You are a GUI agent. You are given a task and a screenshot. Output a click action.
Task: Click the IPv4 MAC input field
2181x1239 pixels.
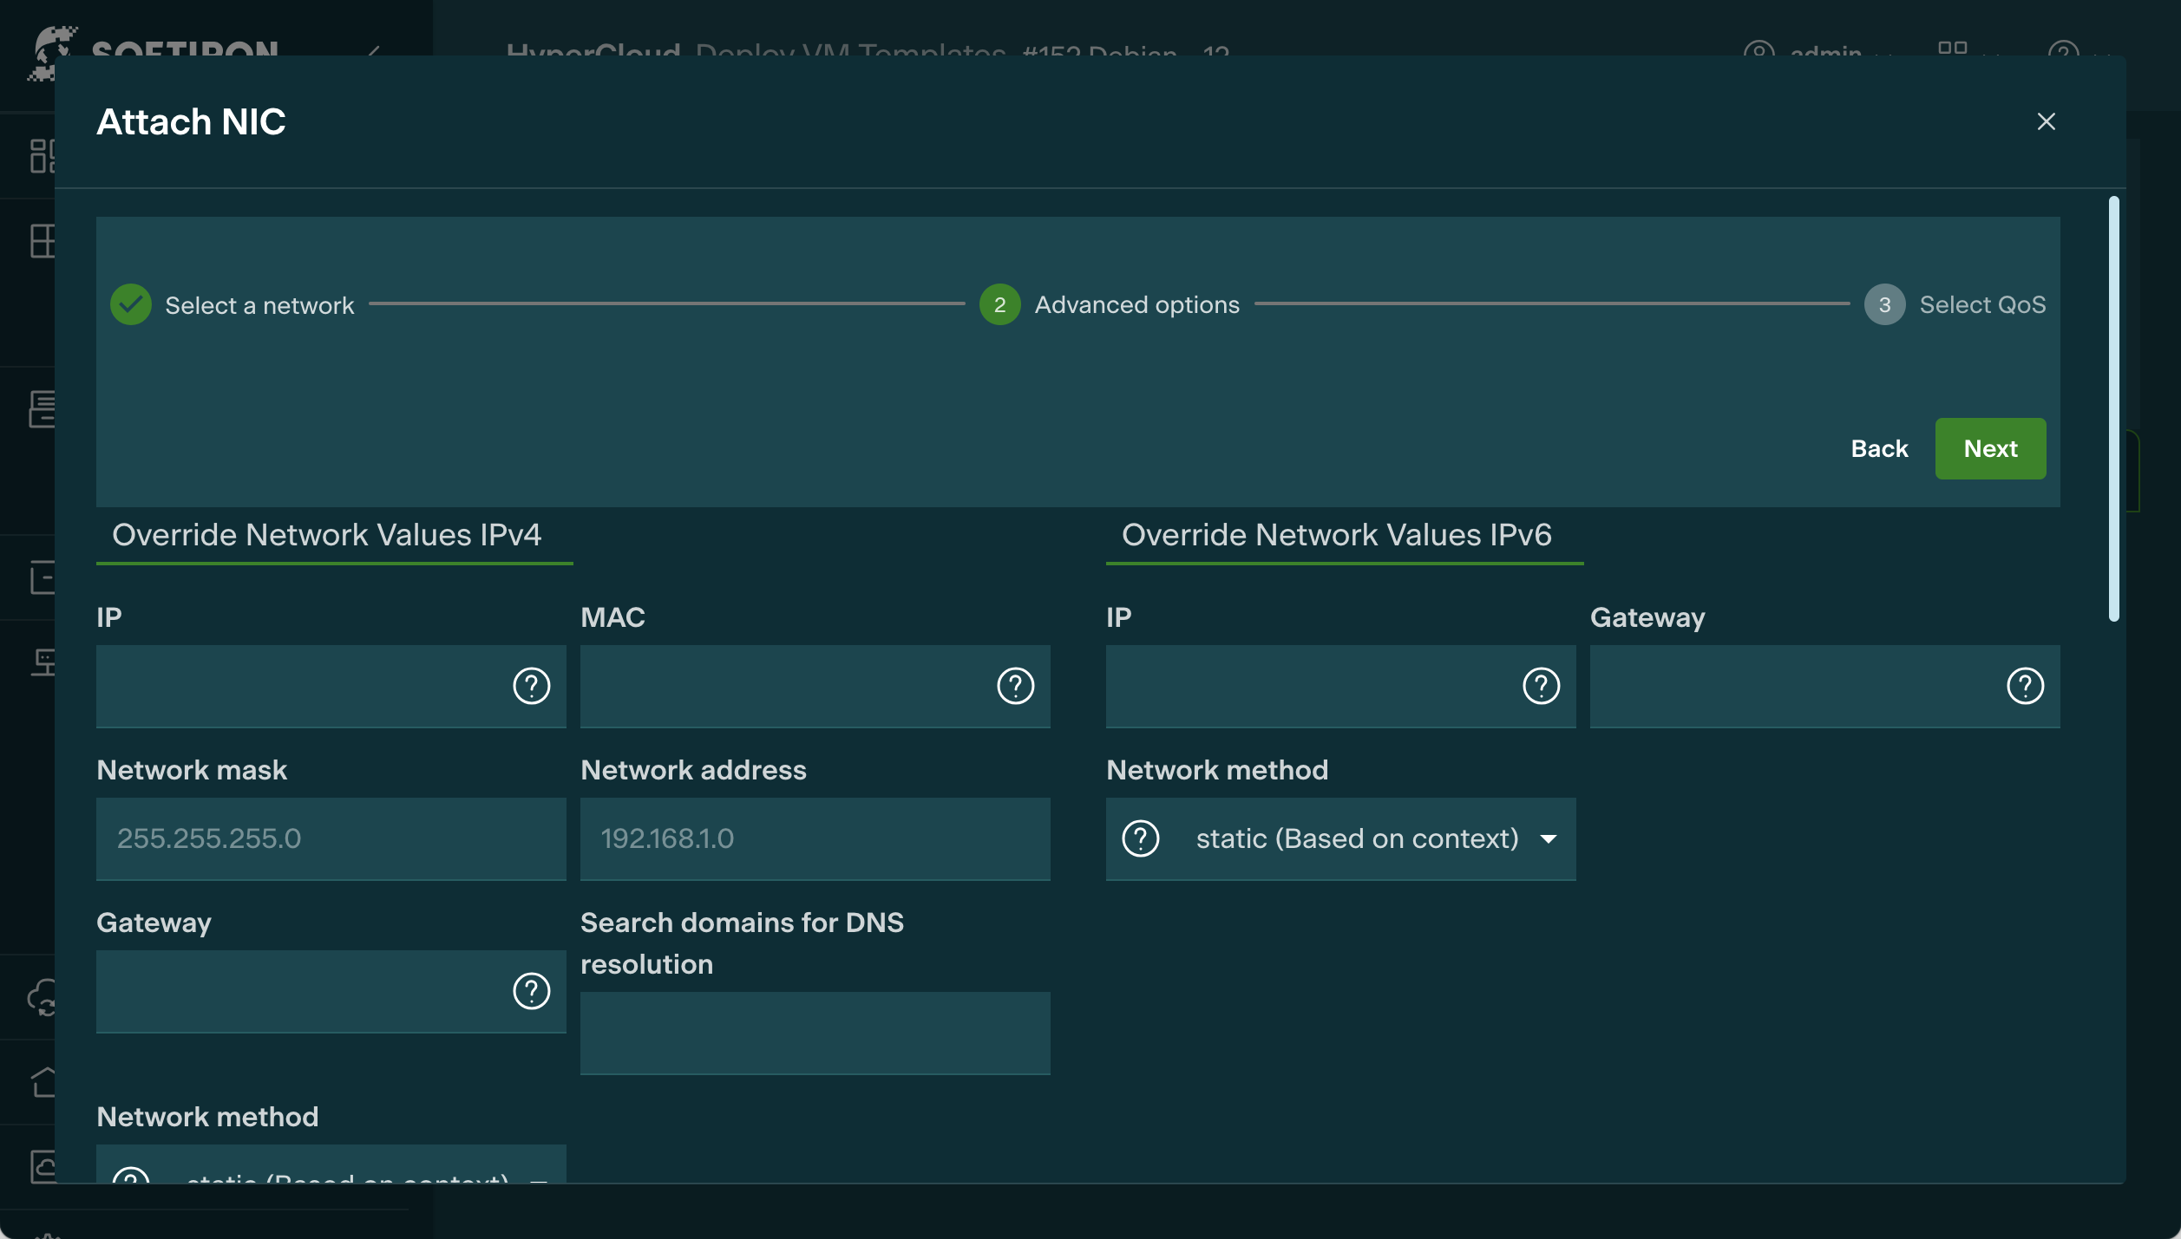coord(781,686)
